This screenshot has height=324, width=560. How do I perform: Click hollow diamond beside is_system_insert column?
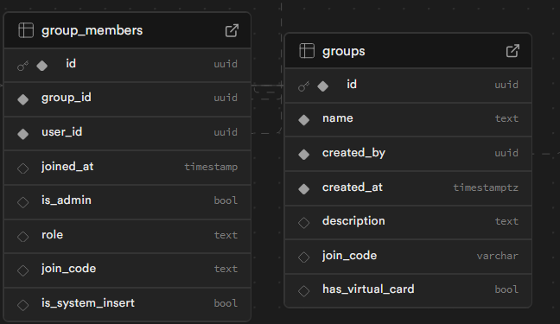coord(22,305)
